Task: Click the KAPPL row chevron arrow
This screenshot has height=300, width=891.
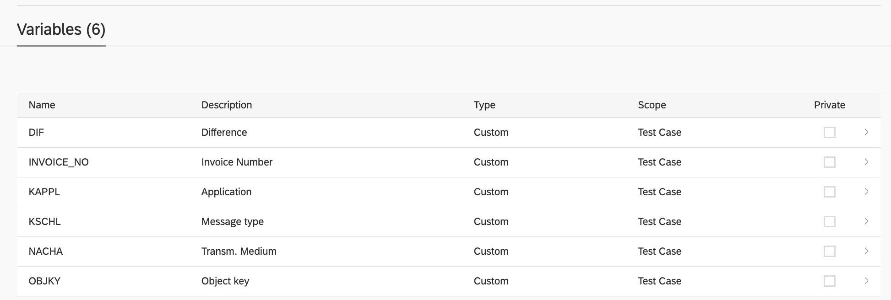Action: [x=866, y=192]
